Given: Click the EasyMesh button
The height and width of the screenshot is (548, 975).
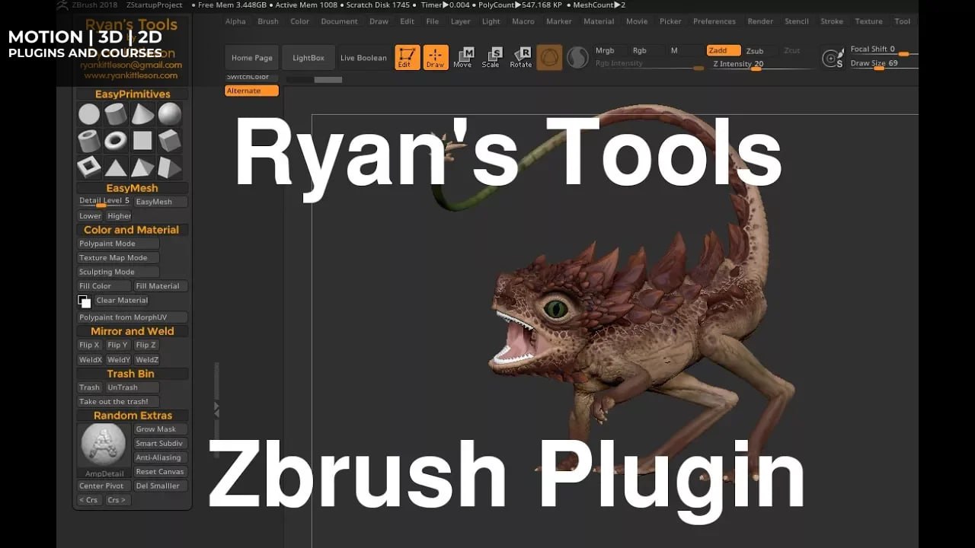Looking at the screenshot, I should (160, 202).
